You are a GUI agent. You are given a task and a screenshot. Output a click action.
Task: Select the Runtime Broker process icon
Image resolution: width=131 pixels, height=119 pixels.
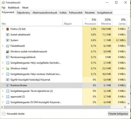point(8,85)
